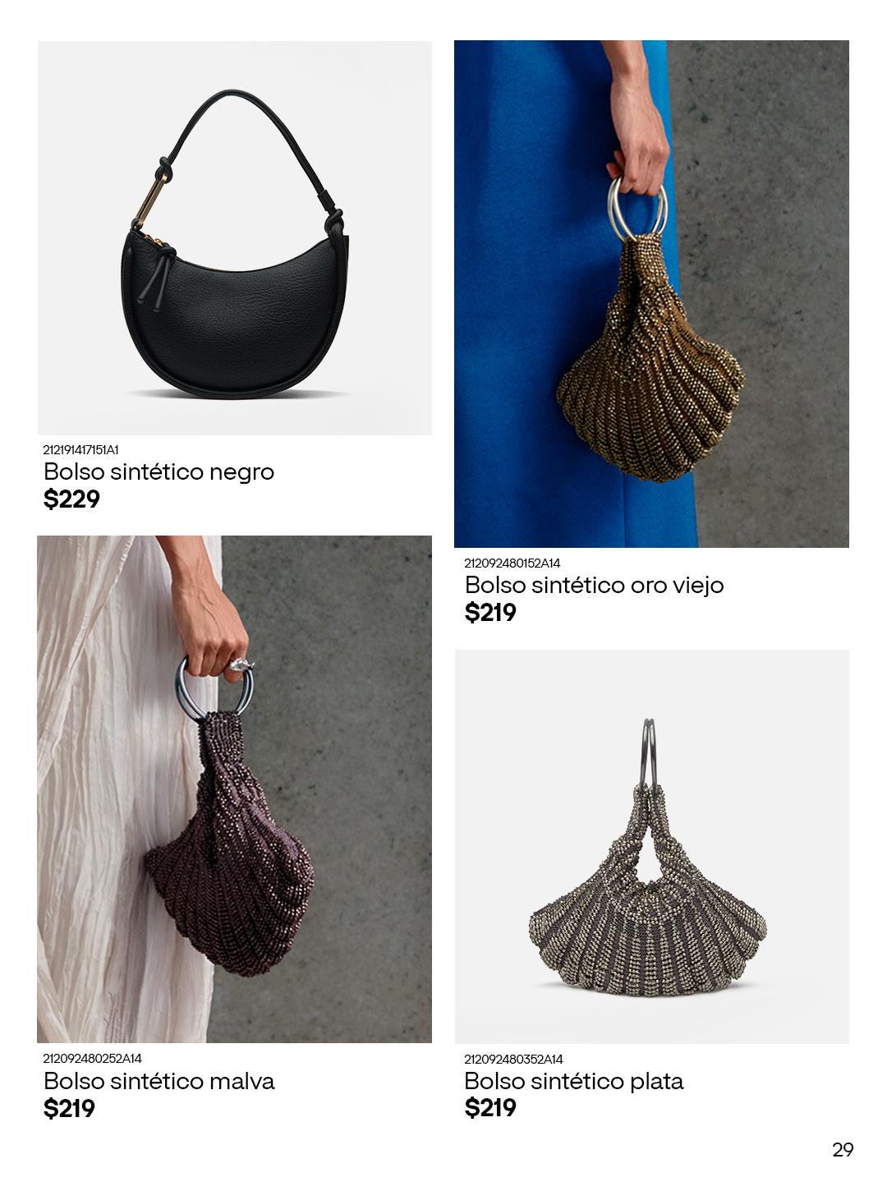Open the black shoulder bag photo
The image size is (887, 1191).
click(235, 238)
